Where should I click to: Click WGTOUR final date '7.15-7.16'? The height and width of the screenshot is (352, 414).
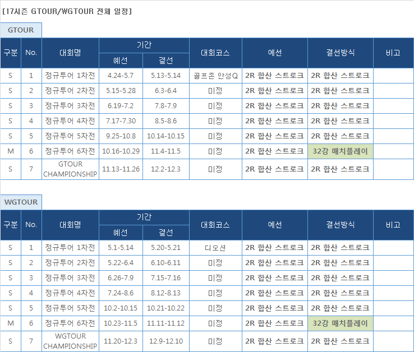166,278
